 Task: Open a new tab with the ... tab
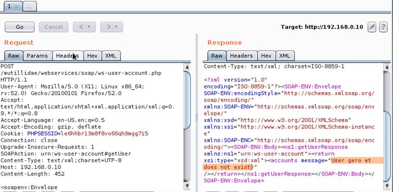[30, 7]
